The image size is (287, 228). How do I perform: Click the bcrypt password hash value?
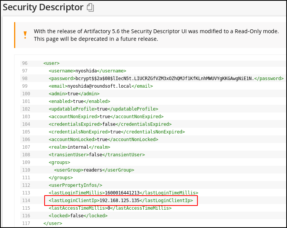[x=164, y=79]
